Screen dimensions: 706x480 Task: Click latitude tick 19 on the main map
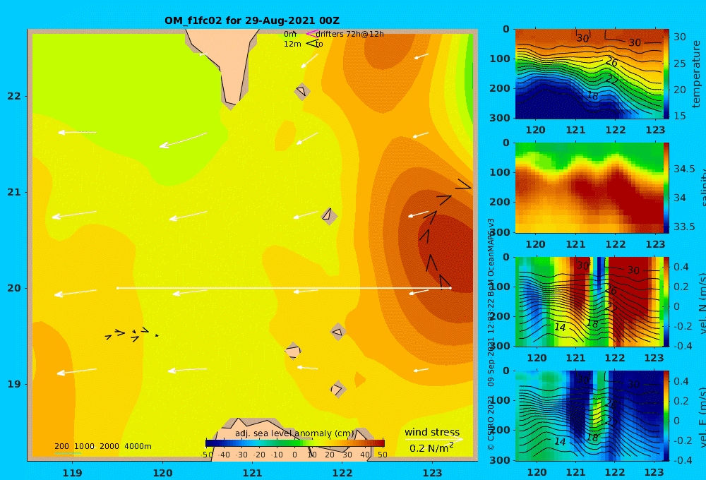click(14, 384)
